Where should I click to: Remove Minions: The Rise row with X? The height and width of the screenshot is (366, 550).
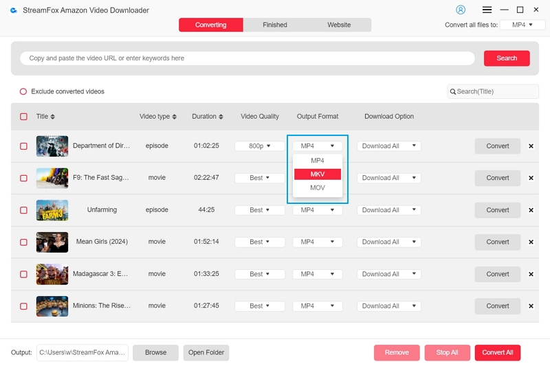click(531, 306)
